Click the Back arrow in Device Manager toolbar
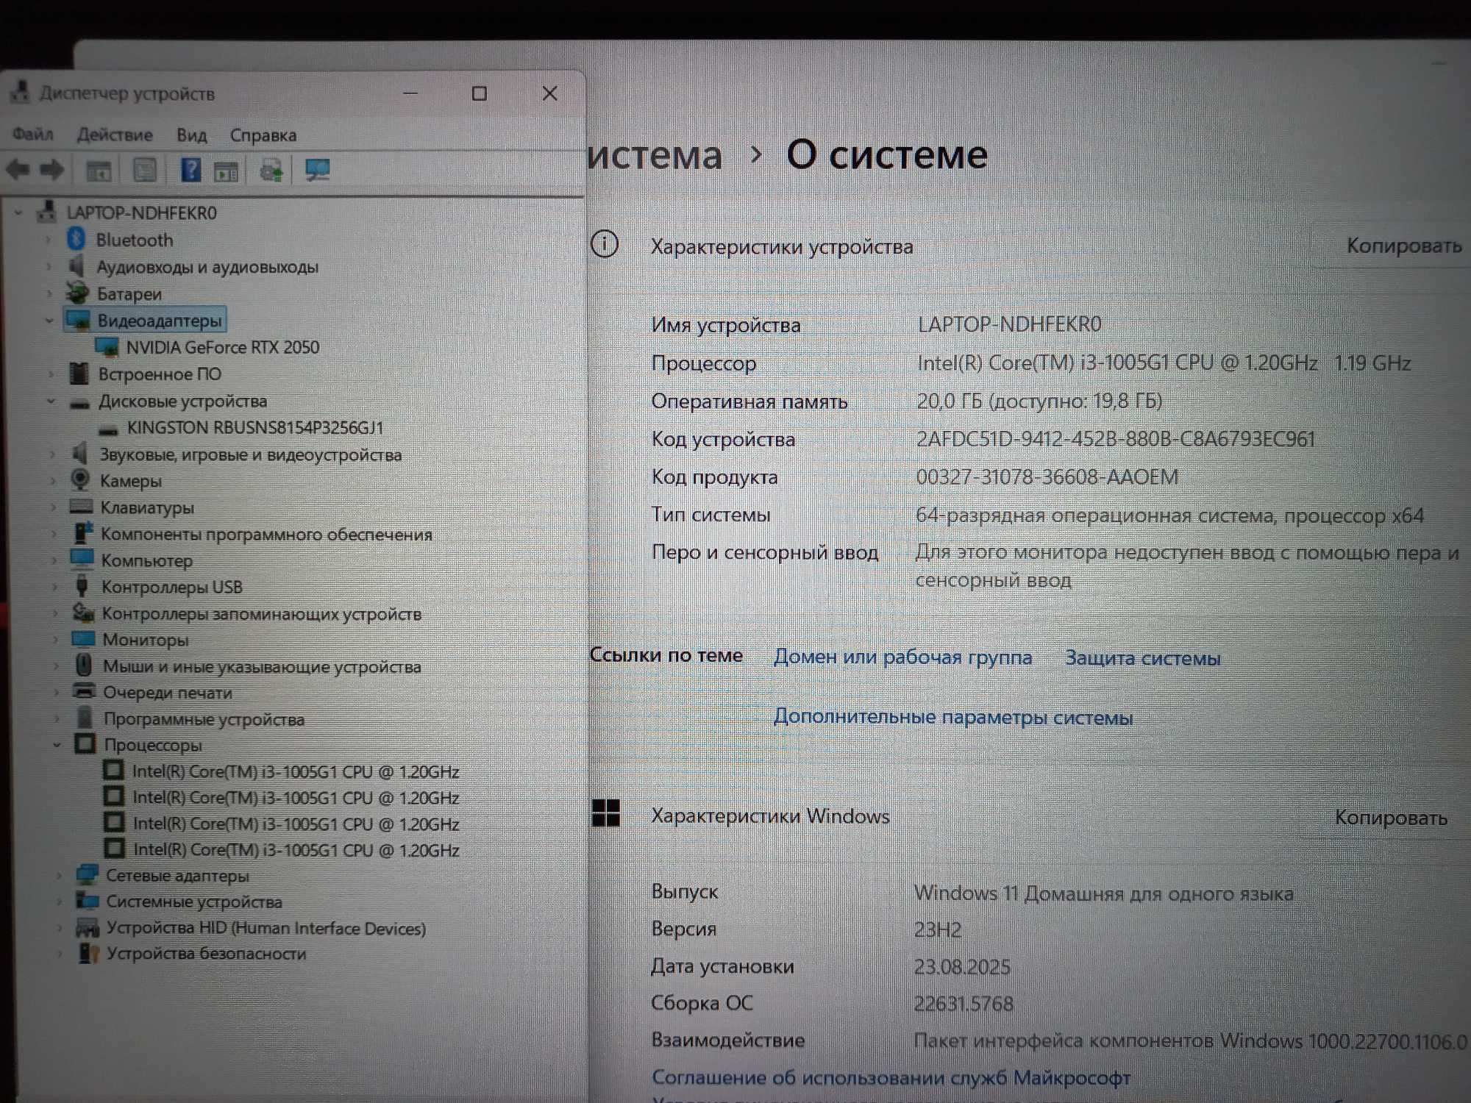Viewport: 1471px width, 1103px height. 18,170
